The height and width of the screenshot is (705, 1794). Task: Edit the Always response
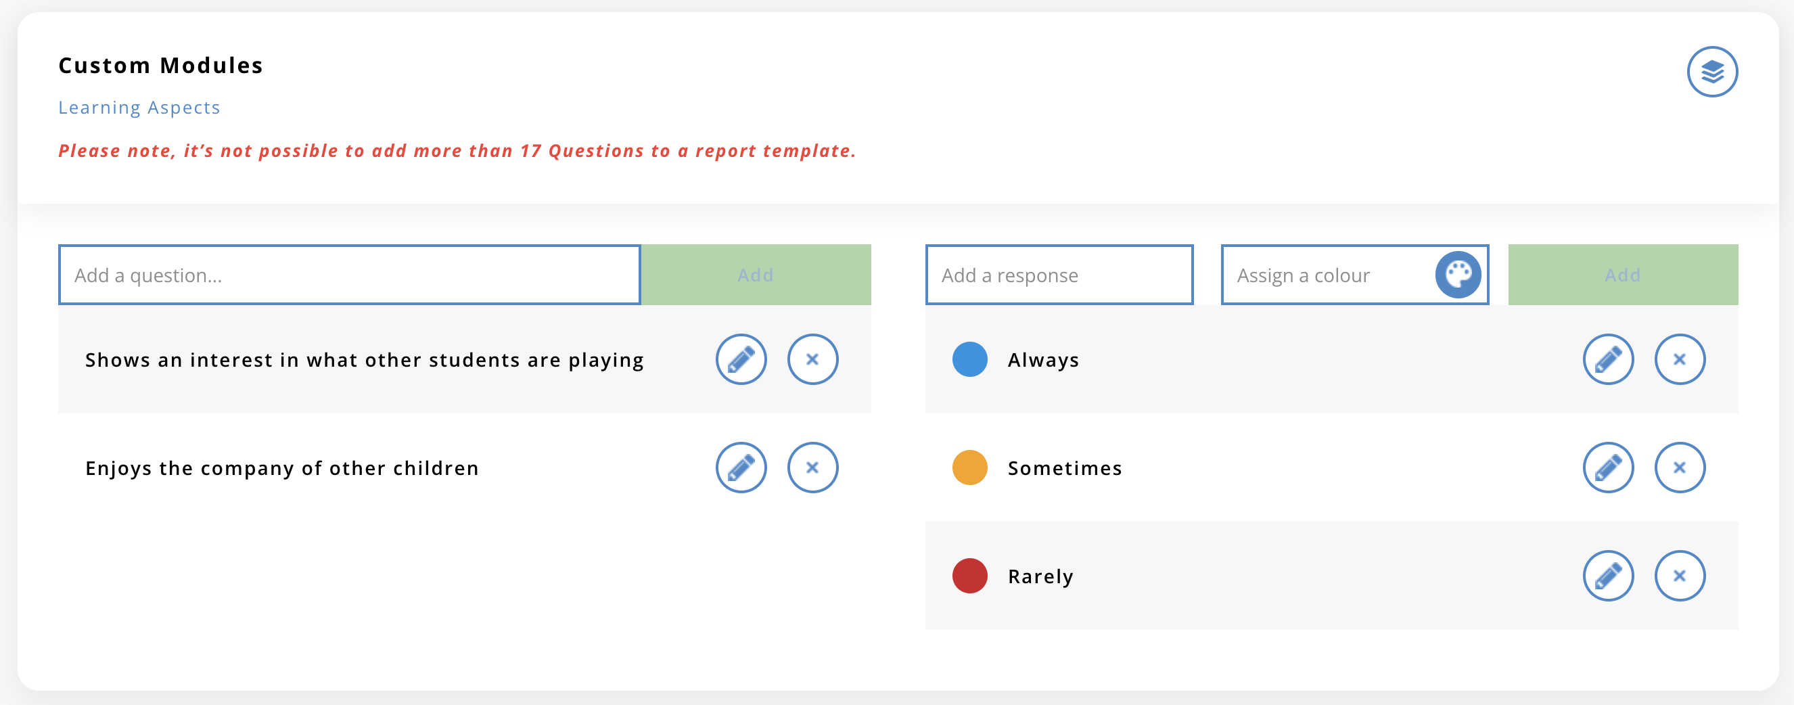click(x=1608, y=359)
